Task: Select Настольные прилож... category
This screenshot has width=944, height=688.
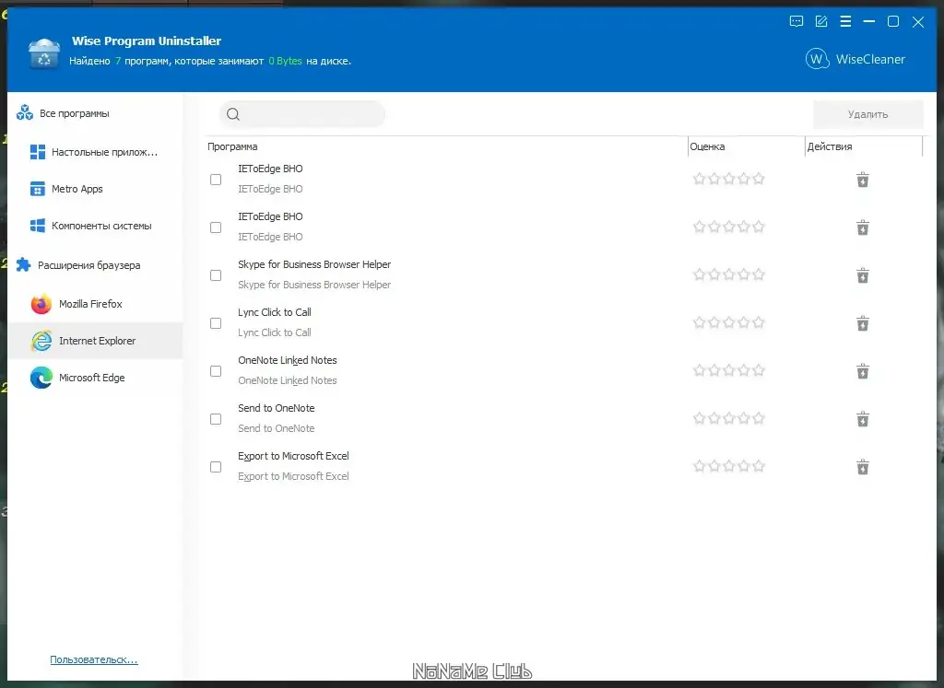Action: coord(95,152)
